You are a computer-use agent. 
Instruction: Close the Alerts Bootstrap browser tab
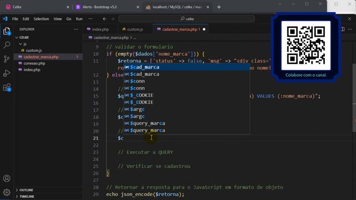[138, 7]
